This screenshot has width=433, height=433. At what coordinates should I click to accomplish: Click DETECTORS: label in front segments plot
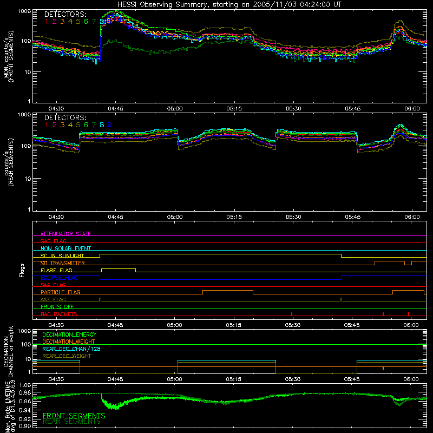(65, 14)
